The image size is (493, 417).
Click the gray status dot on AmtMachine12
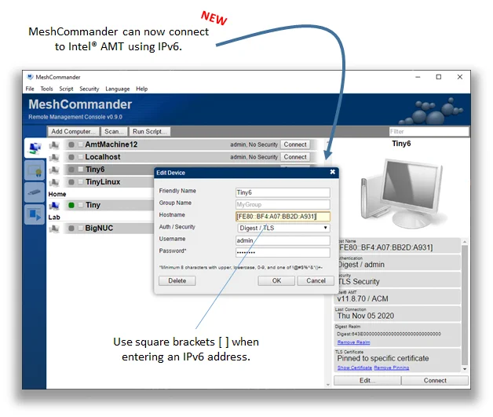(x=71, y=144)
